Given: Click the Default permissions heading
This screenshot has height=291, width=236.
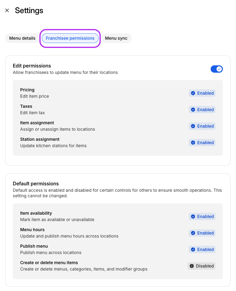Looking at the screenshot, I should tap(36, 184).
